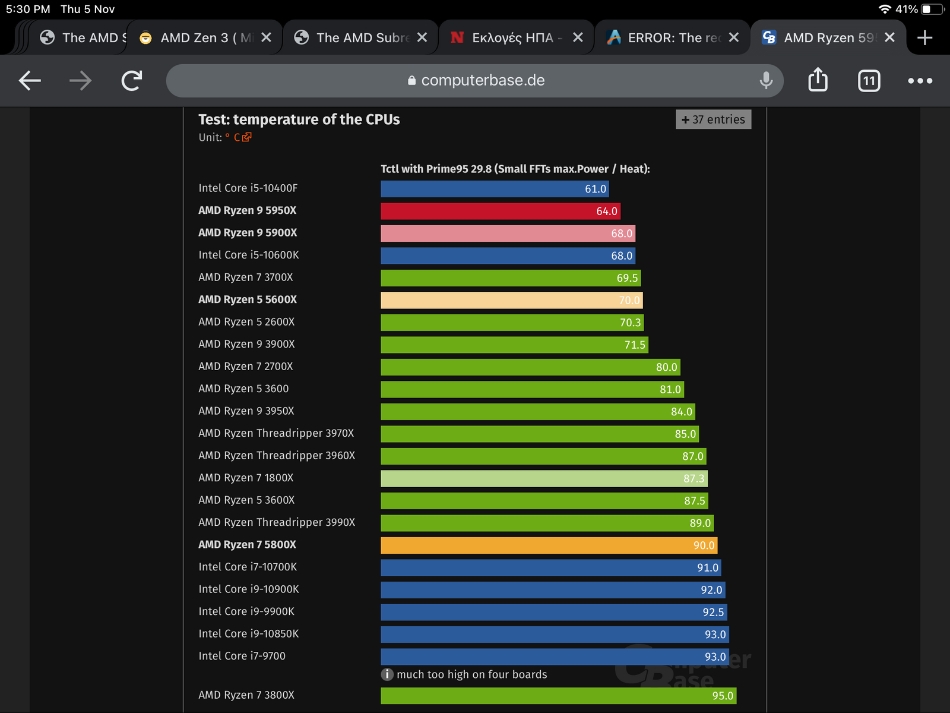This screenshot has height=713, width=950.
Task: Click the orange 90.0 bar for 5800X
Action: point(549,545)
